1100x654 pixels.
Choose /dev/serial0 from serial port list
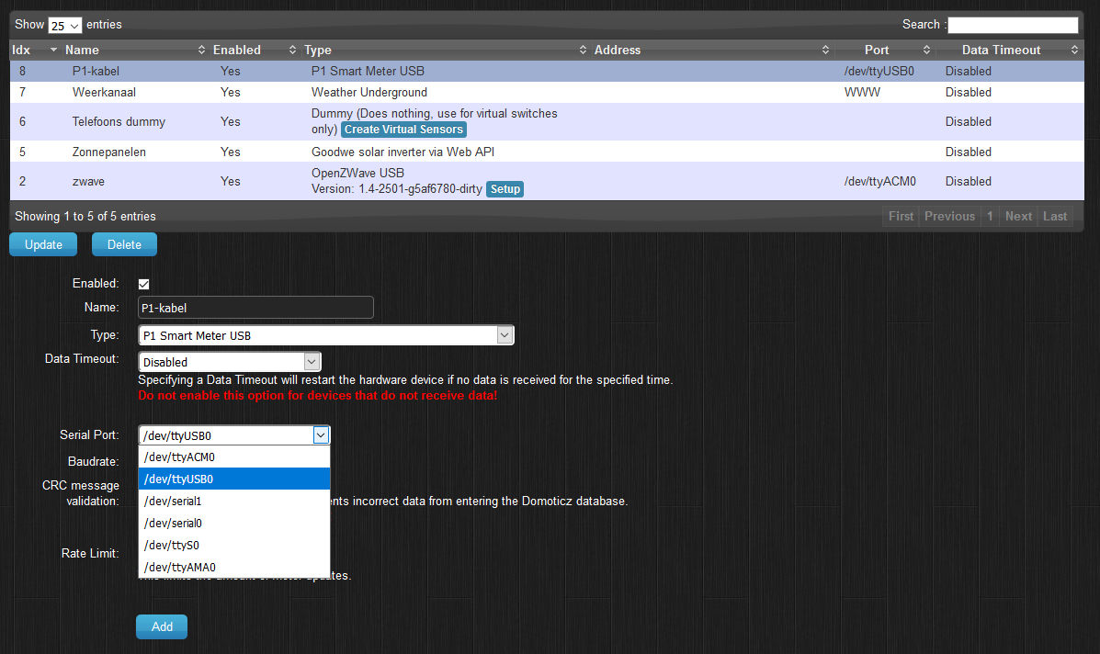pos(234,523)
